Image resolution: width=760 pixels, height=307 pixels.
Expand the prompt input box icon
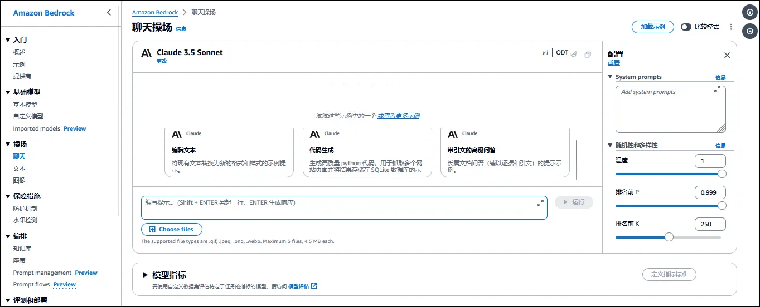(x=540, y=203)
